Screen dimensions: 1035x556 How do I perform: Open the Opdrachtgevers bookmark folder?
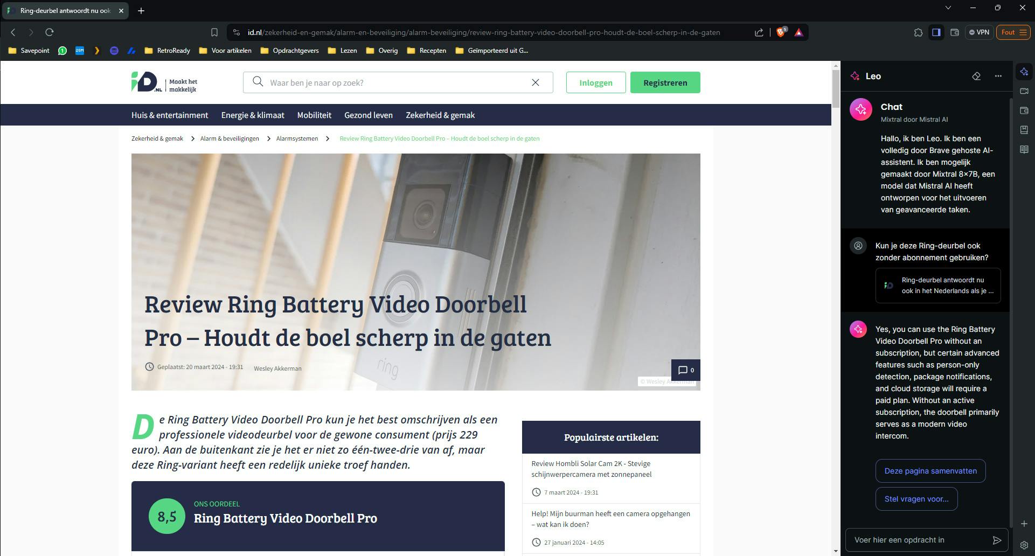(289, 51)
